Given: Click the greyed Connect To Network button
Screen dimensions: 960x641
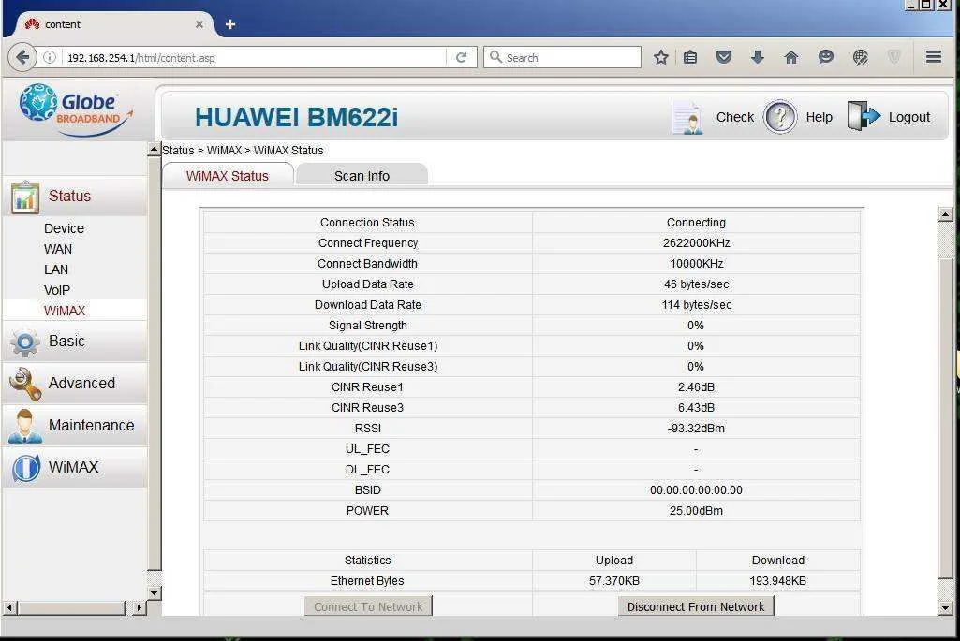Looking at the screenshot, I should tap(369, 606).
